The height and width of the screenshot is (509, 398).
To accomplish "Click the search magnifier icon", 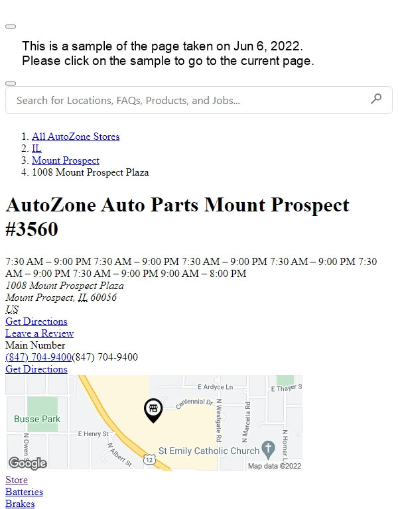I will (376, 99).
